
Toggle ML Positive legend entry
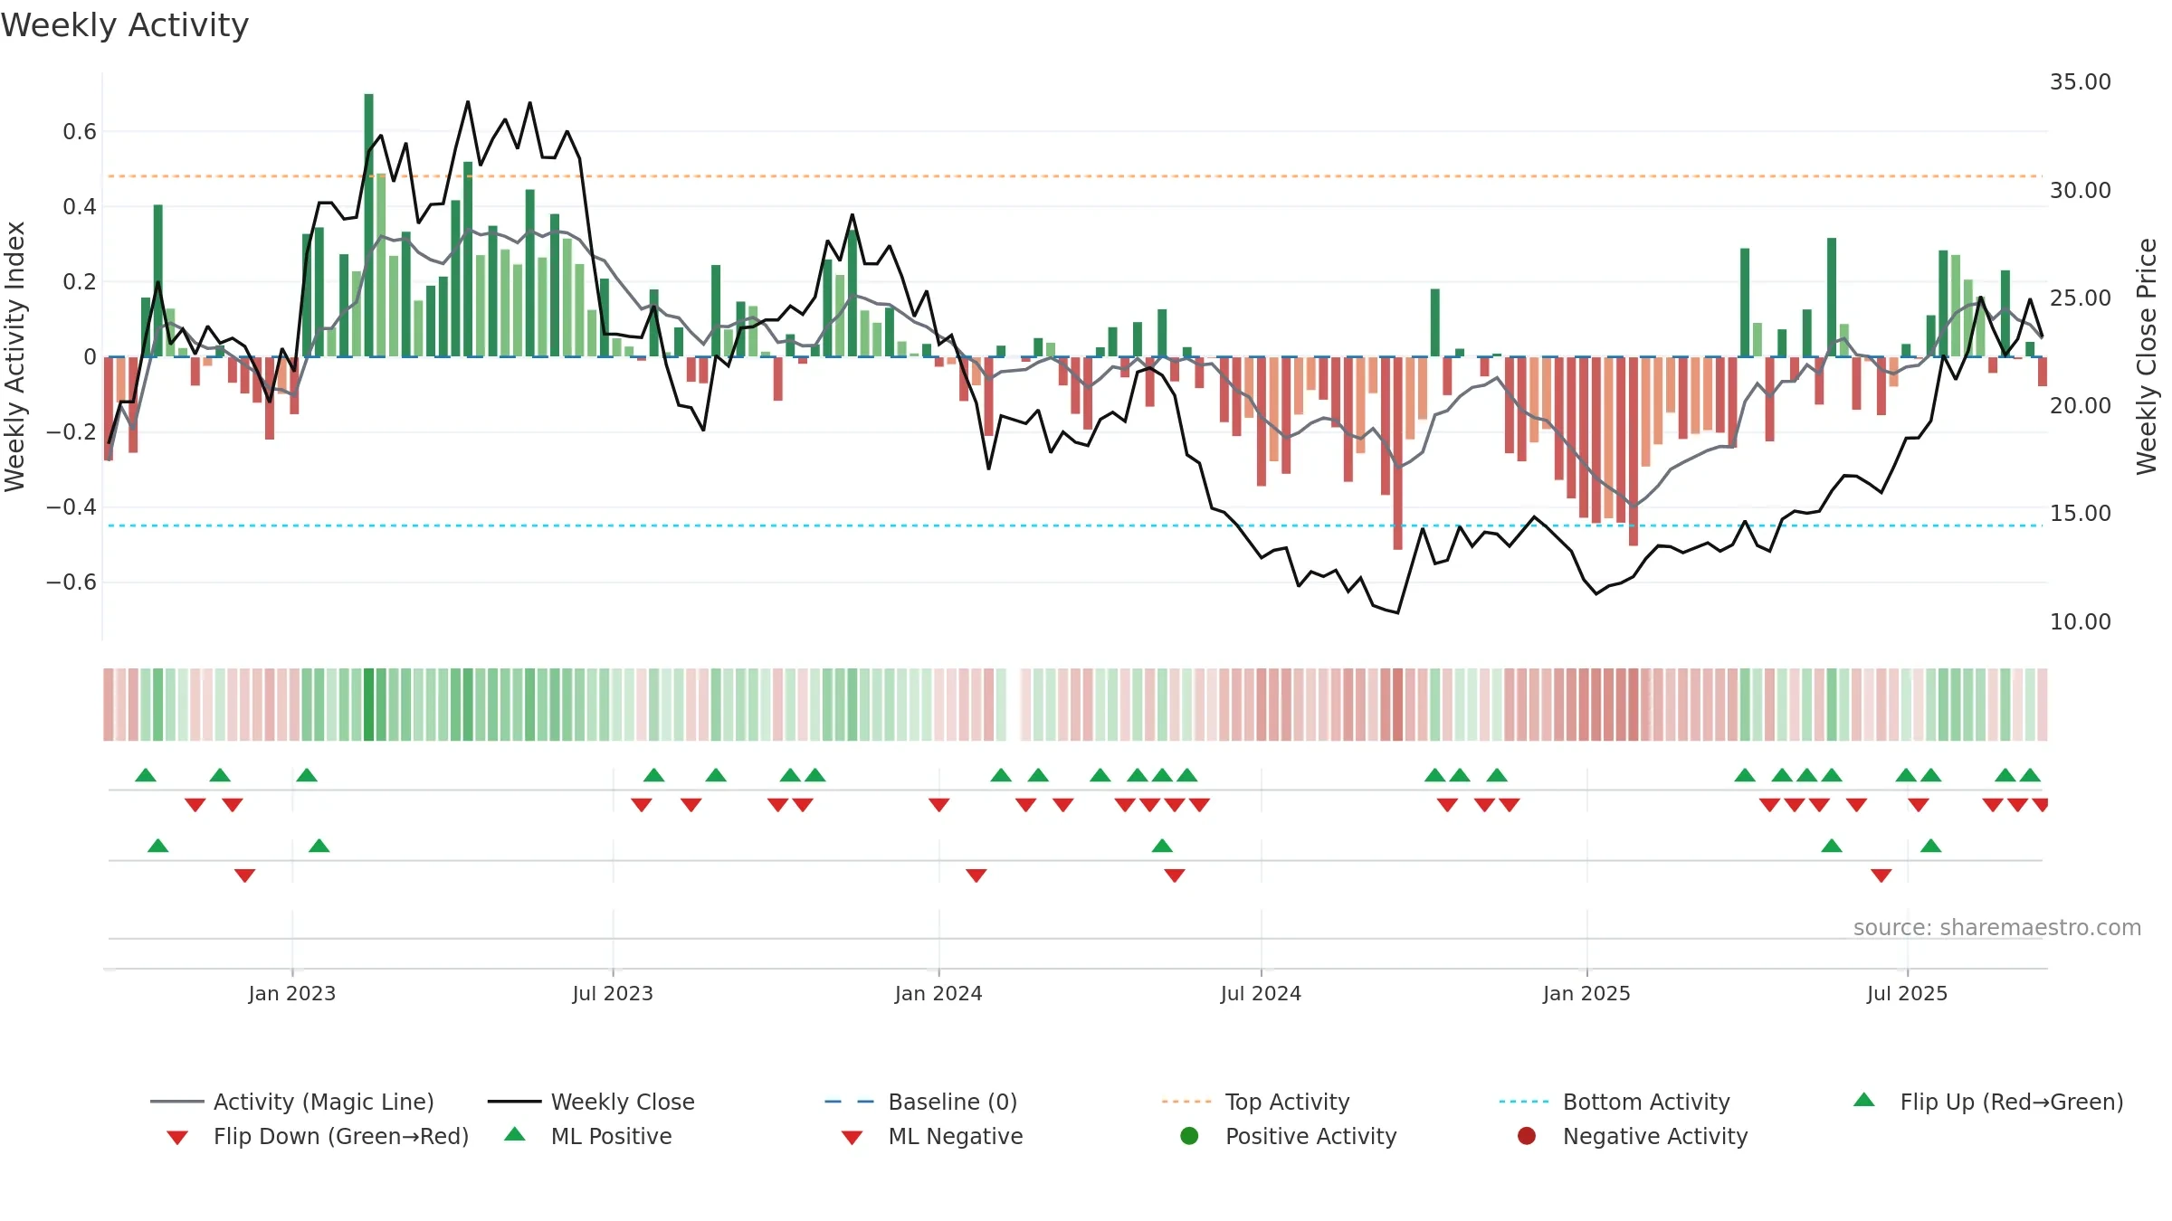click(x=588, y=1136)
